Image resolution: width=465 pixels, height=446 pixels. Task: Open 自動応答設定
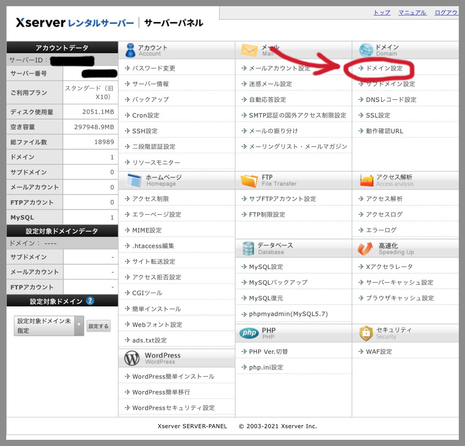click(x=267, y=100)
